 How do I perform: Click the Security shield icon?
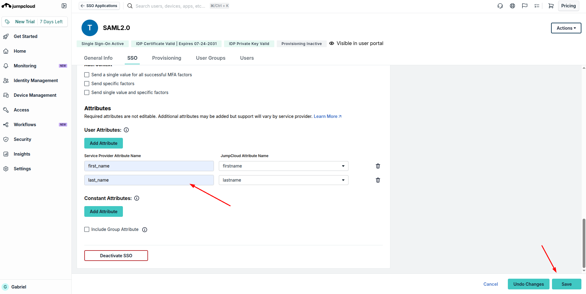(6, 139)
